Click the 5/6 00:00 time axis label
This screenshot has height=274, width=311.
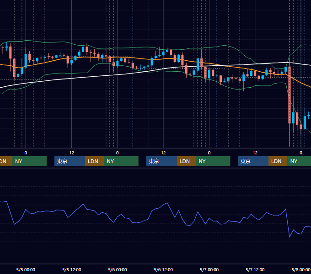[118, 269]
